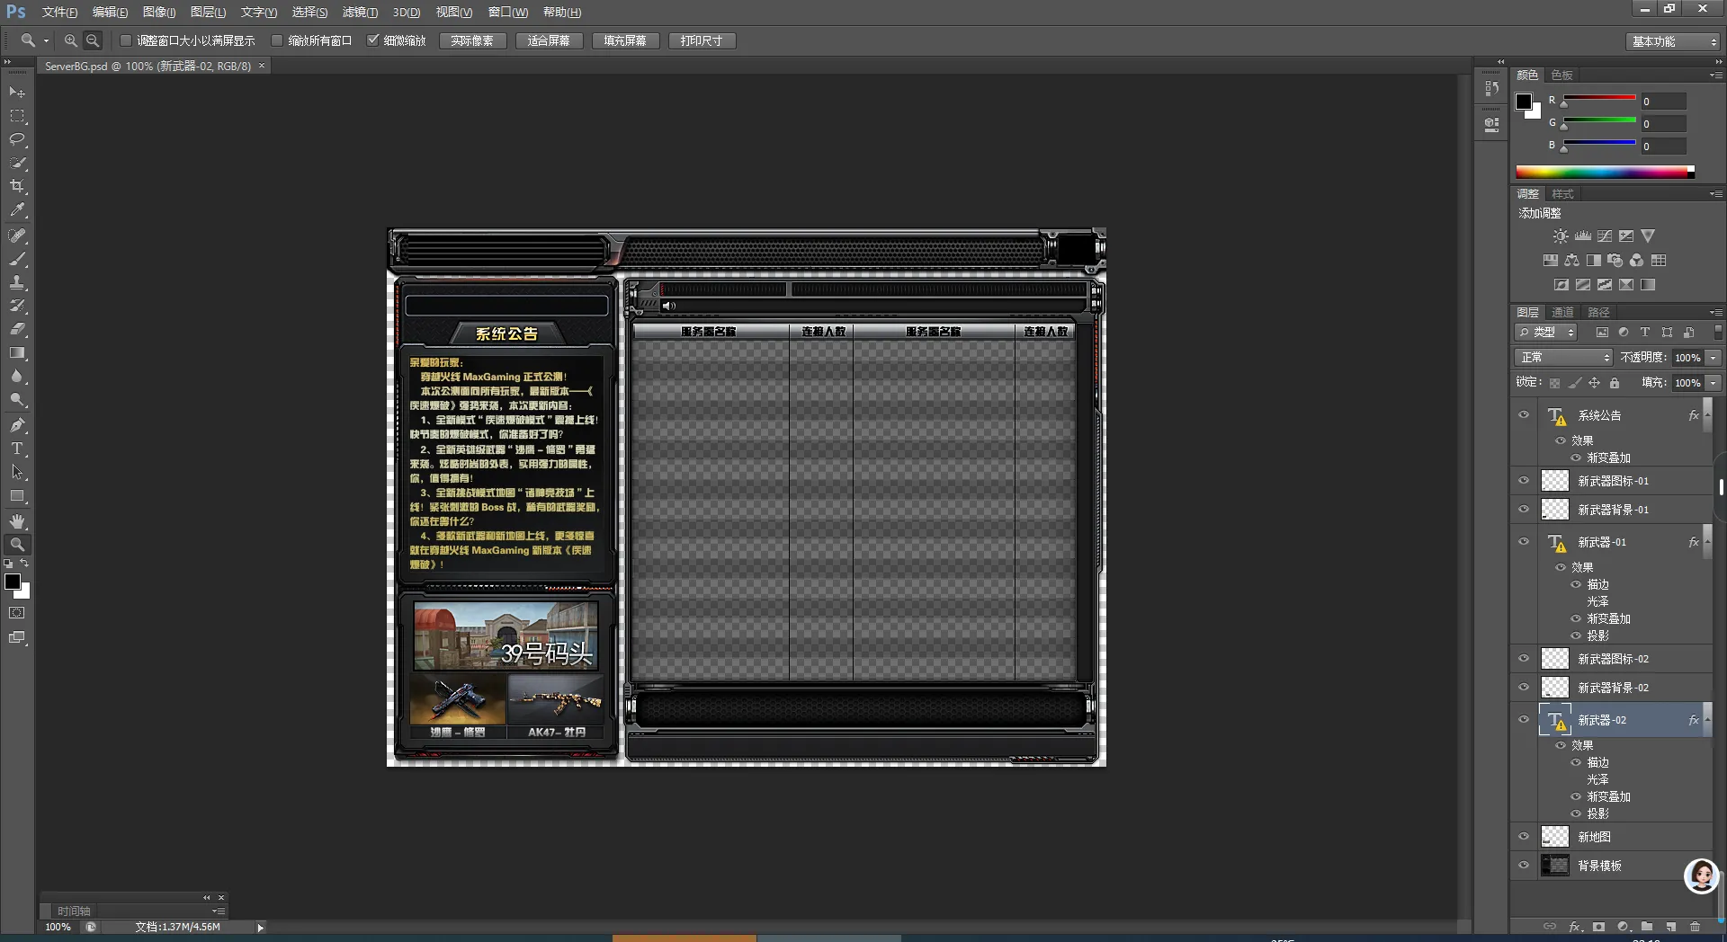
Task: Click the 适合屏幕 button
Action: click(x=549, y=40)
